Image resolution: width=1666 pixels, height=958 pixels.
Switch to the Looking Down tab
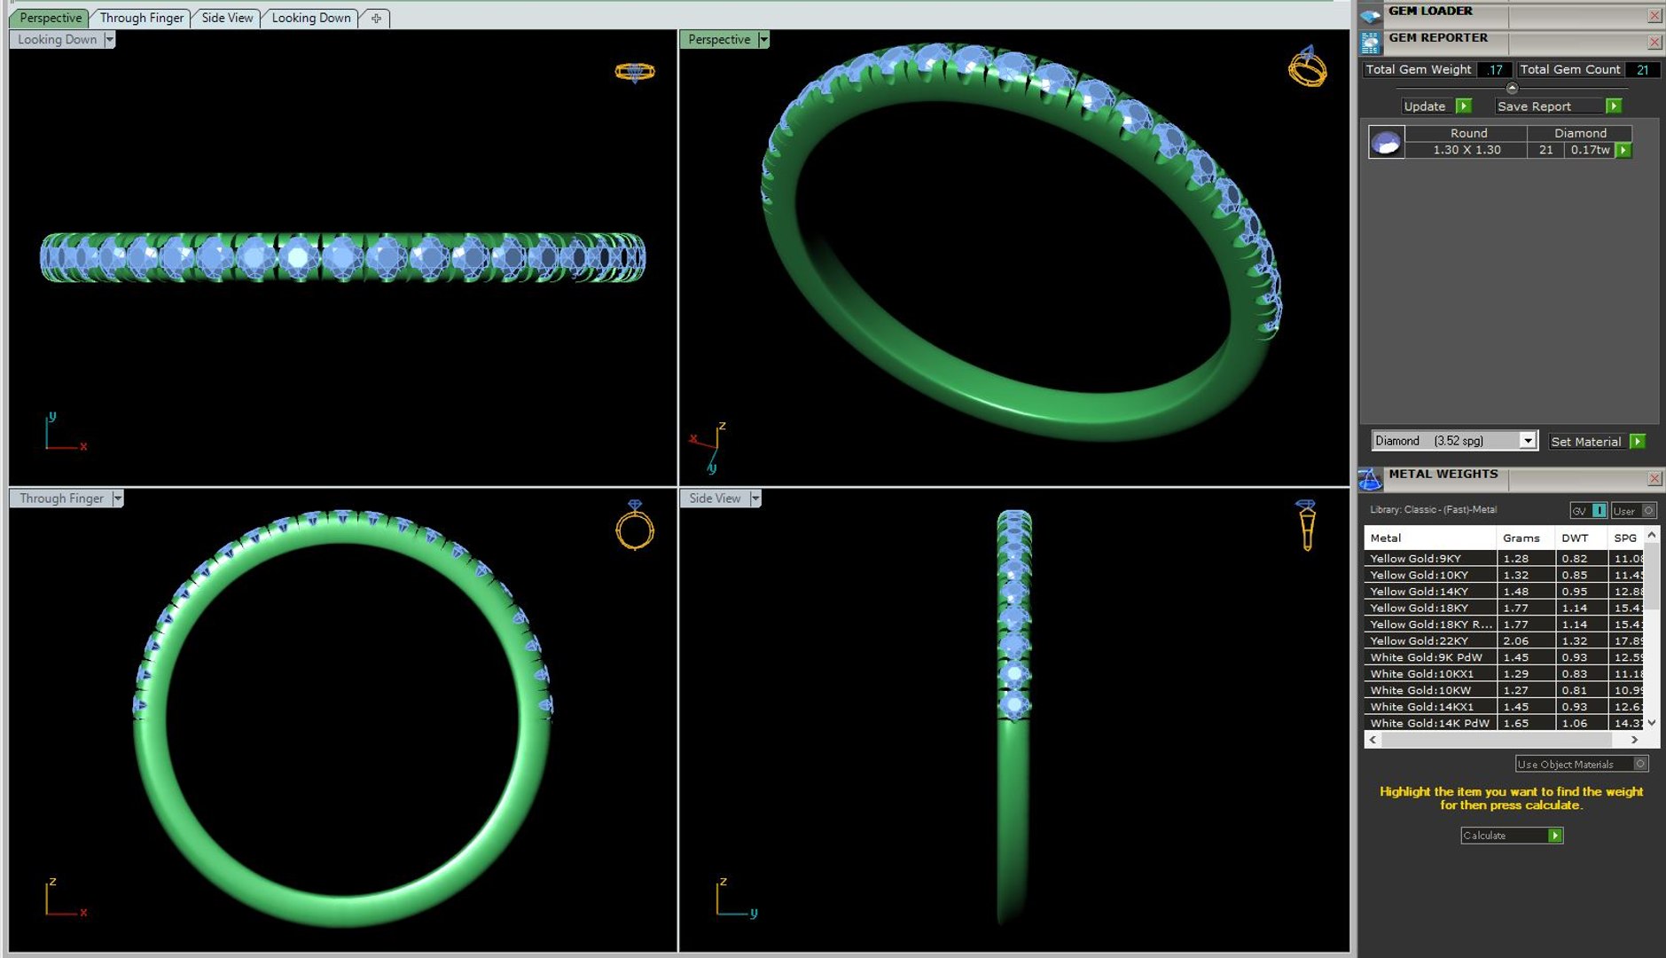click(311, 18)
